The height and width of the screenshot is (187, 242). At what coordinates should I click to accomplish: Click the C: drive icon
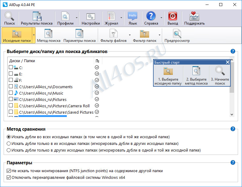point(16,67)
